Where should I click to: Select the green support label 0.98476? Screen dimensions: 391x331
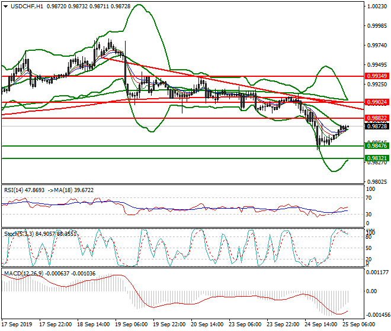pos(377,146)
